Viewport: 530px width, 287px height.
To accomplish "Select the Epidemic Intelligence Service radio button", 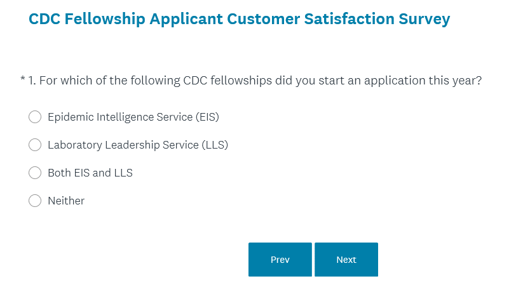I will [35, 117].
